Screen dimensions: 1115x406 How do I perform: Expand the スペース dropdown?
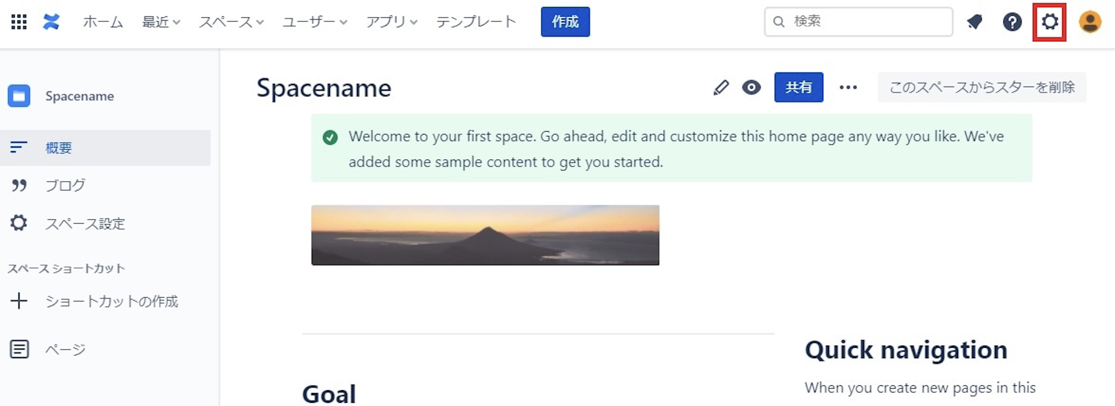pyautogui.click(x=231, y=22)
